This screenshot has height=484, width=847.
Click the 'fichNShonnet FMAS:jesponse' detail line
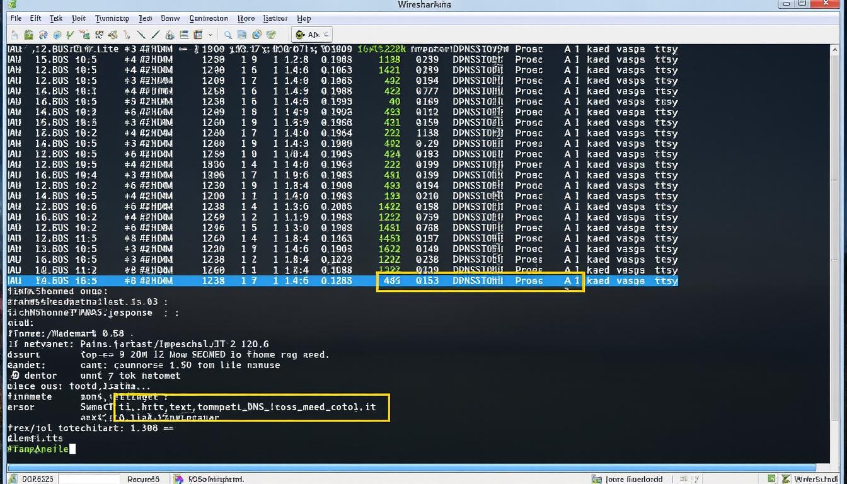tap(93, 313)
